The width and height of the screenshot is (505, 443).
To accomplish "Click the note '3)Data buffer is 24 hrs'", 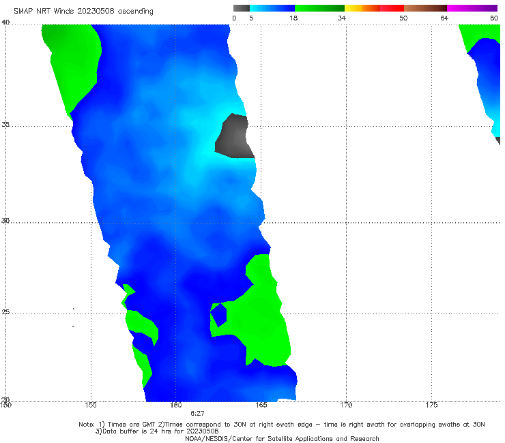I will (157, 431).
